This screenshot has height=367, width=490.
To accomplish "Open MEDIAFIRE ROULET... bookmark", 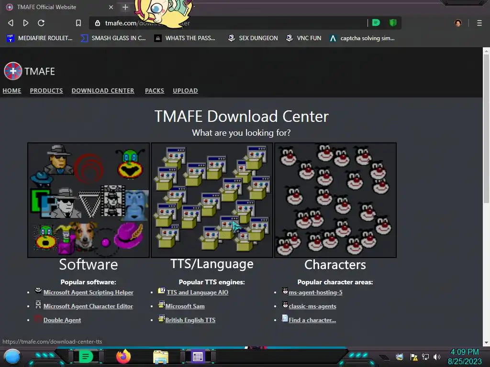I will (39, 38).
